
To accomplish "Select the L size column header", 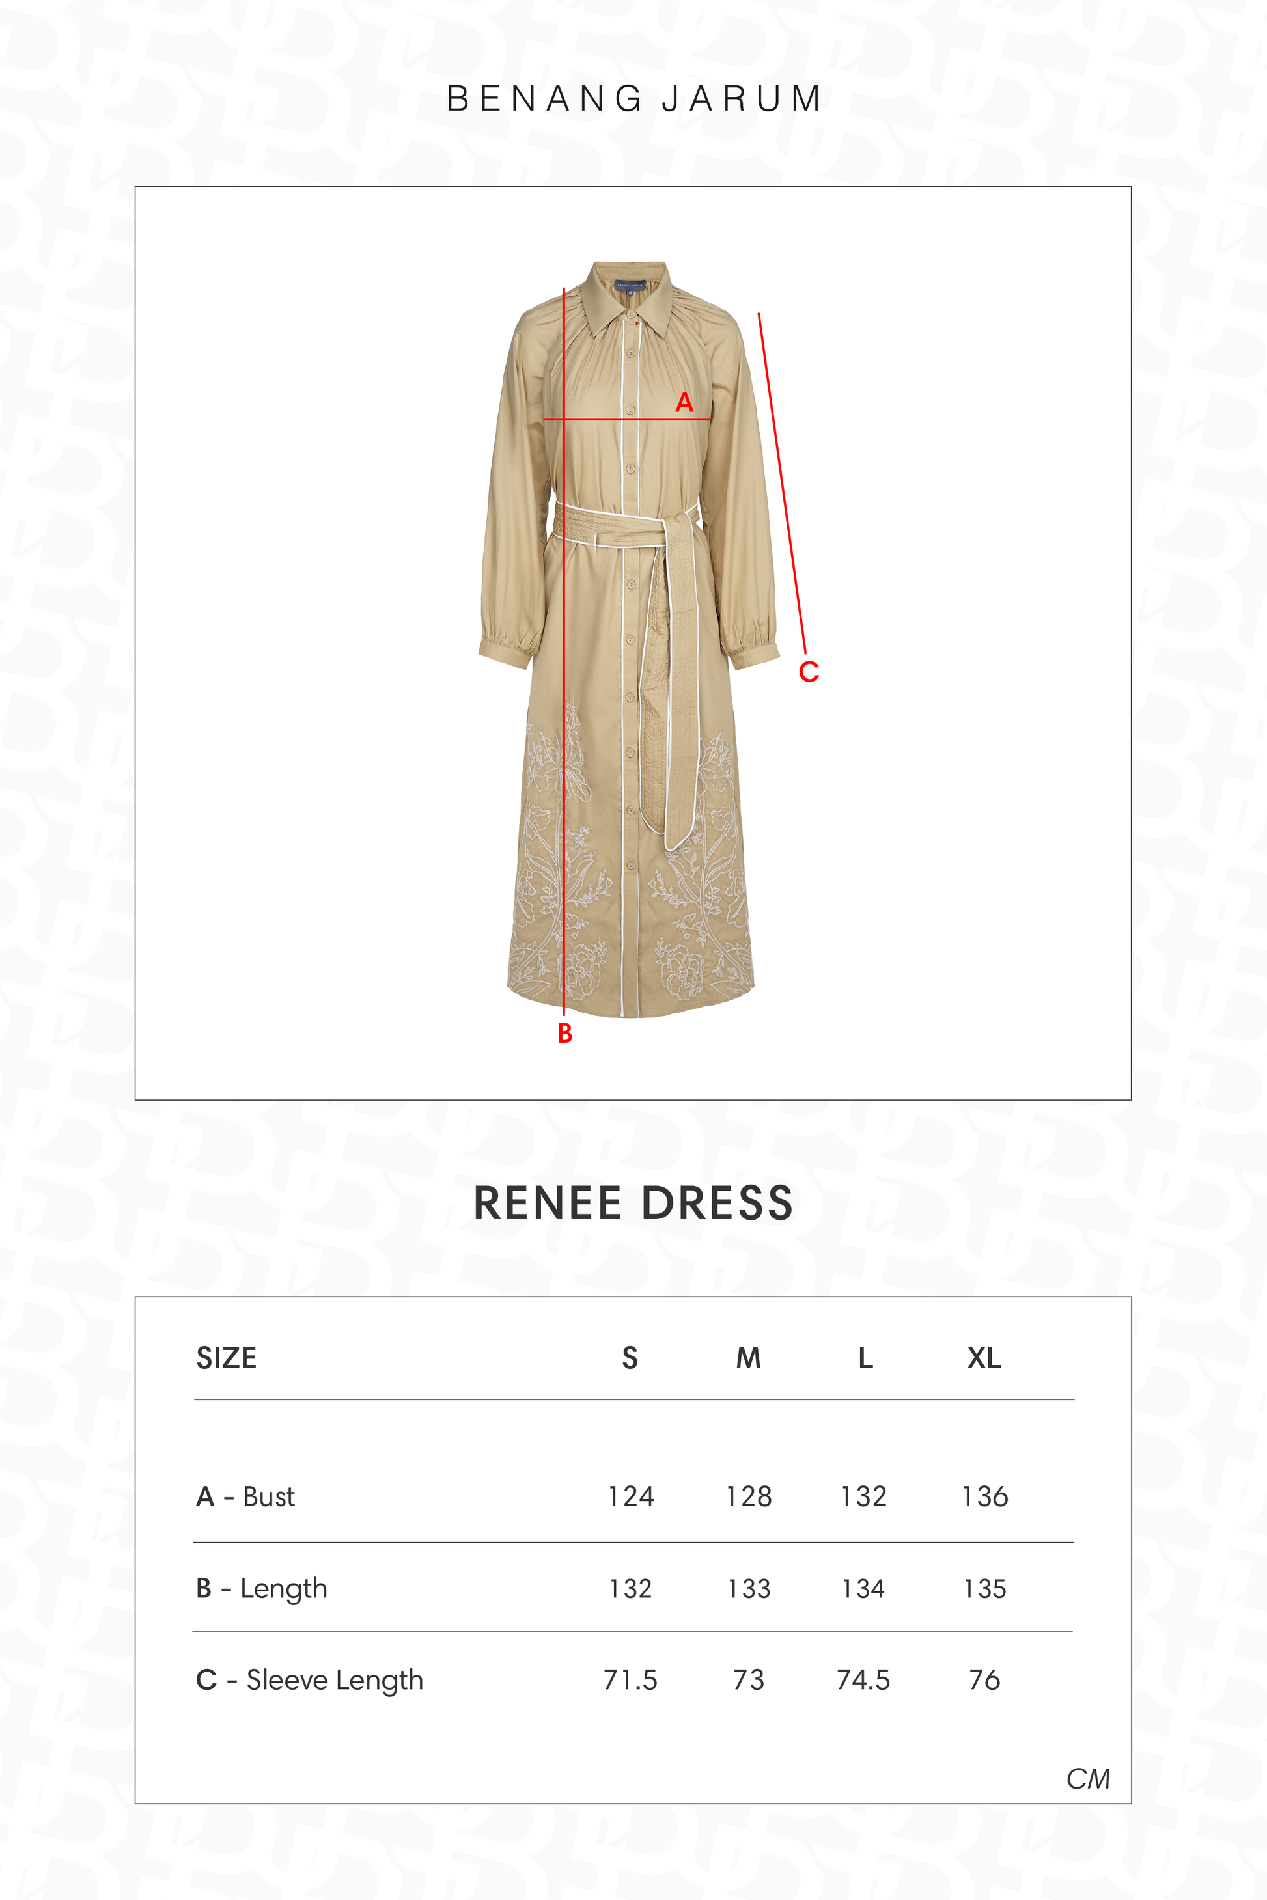I will [865, 1358].
